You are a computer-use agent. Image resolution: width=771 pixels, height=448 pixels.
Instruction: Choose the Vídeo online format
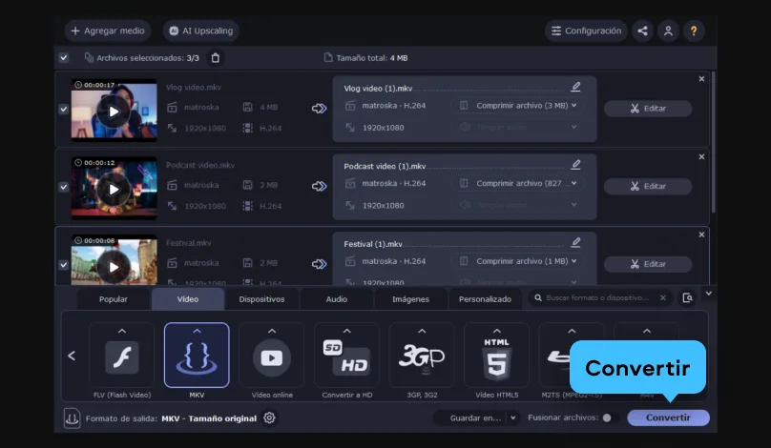(272, 358)
